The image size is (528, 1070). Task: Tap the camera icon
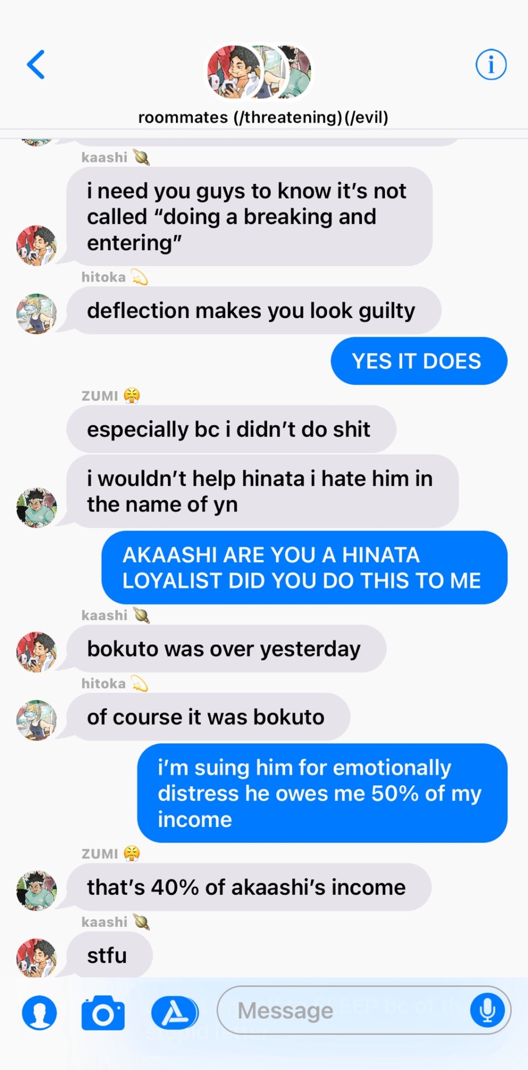[x=103, y=1013]
